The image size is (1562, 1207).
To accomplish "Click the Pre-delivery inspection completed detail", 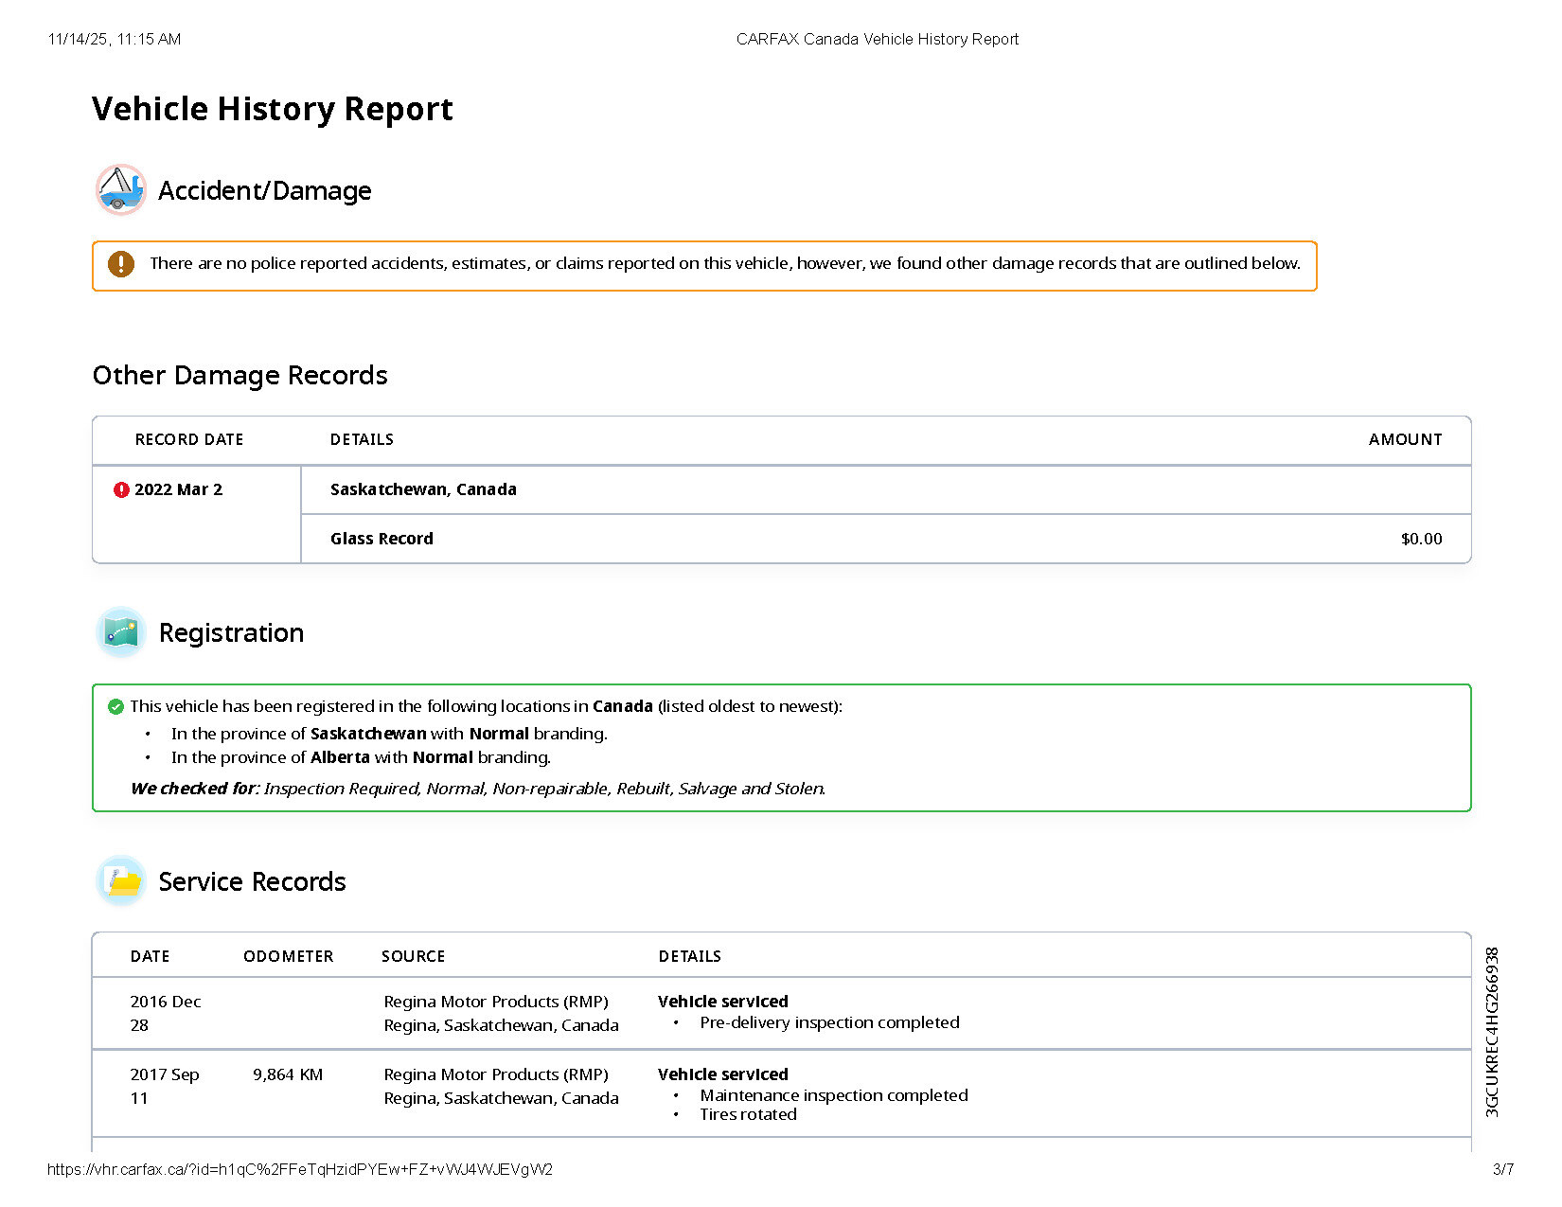I will 829,1022.
